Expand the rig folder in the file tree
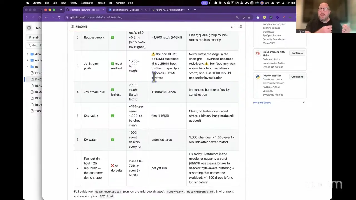This screenshot has width=356, height=200. [27, 67]
